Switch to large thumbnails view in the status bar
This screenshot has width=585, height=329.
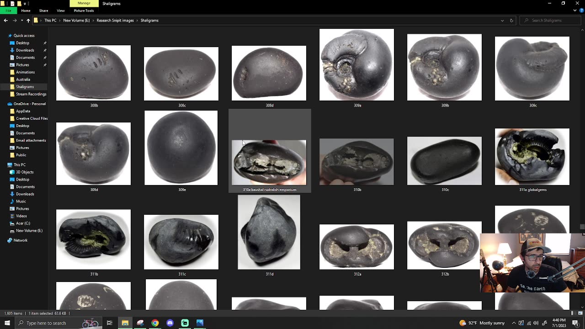click(x=580, y=313)
